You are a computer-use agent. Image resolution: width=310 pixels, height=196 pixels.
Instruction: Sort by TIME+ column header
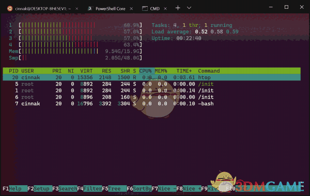(184, 71)
